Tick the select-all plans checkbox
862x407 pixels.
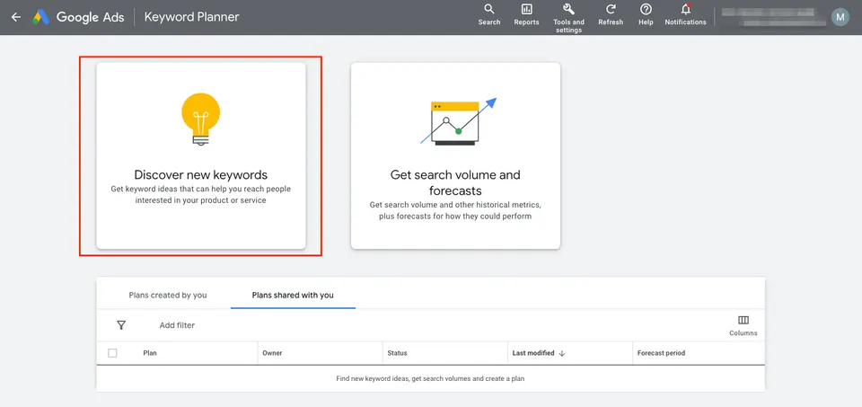coord(113,353)
